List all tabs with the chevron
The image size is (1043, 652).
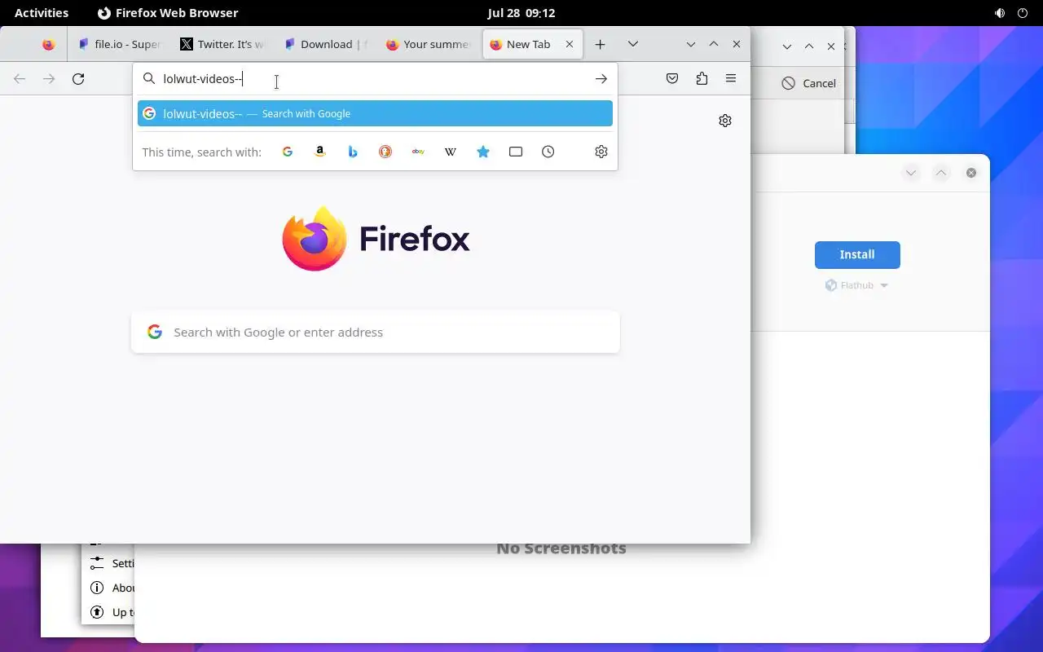632,44
